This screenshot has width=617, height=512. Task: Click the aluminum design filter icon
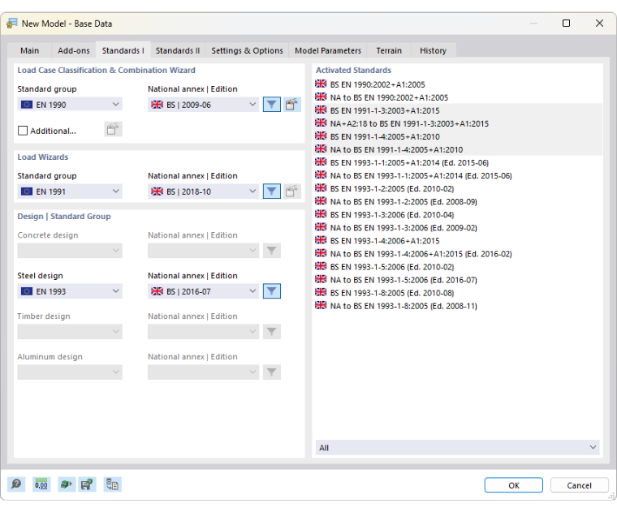click(x=271, y=372)
